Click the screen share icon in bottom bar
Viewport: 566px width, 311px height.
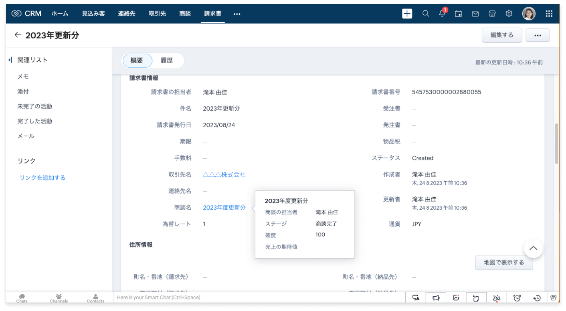click(416, 298)
